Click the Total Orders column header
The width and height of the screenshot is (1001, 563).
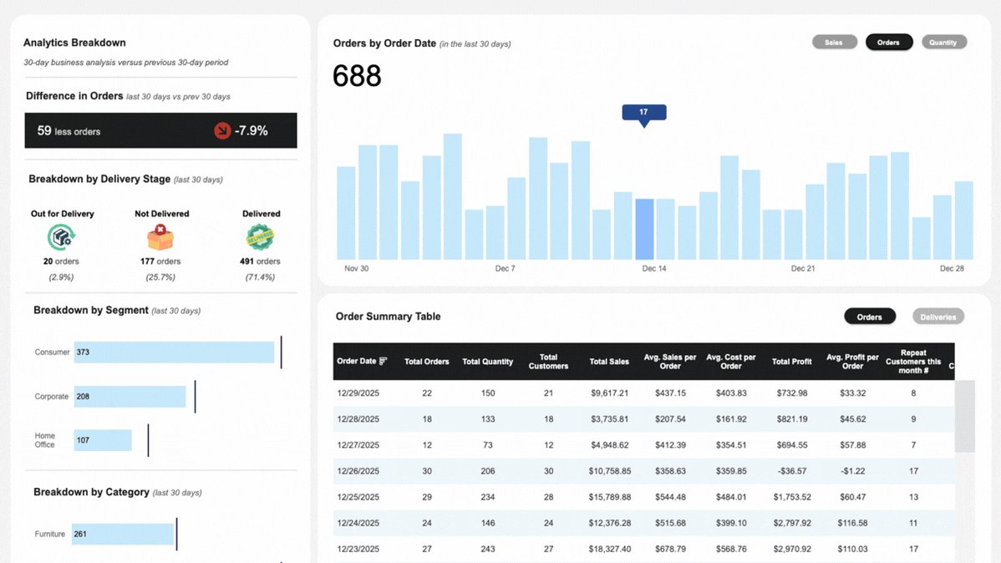pos(426,362)
